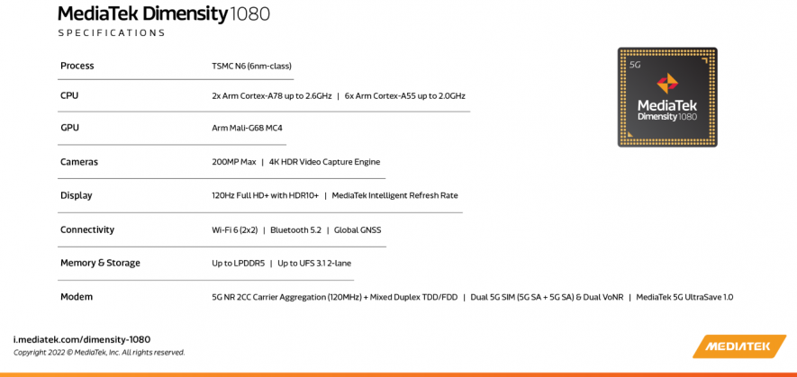Click the copyright 2022 MediaTek notice
The height and width of the screenshot is (377, 797).
coord(99,353)
